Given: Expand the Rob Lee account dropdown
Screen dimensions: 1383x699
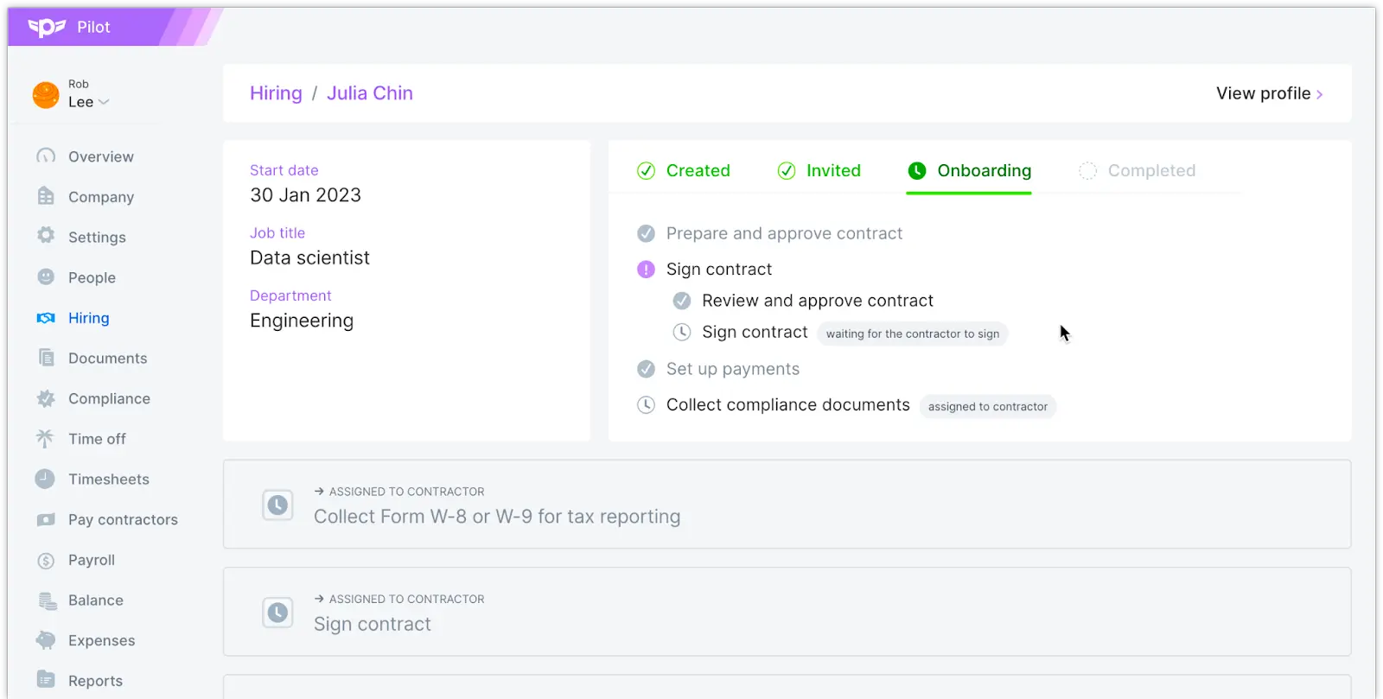Looking at the screenshot, I should tap(104, 102).
